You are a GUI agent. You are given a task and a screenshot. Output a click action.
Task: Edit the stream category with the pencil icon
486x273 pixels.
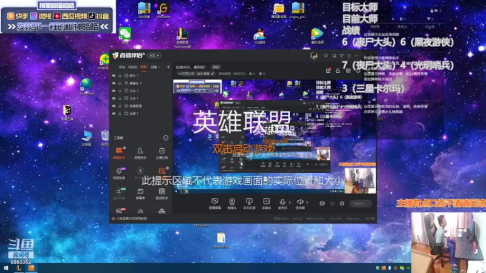click(212, 73)
